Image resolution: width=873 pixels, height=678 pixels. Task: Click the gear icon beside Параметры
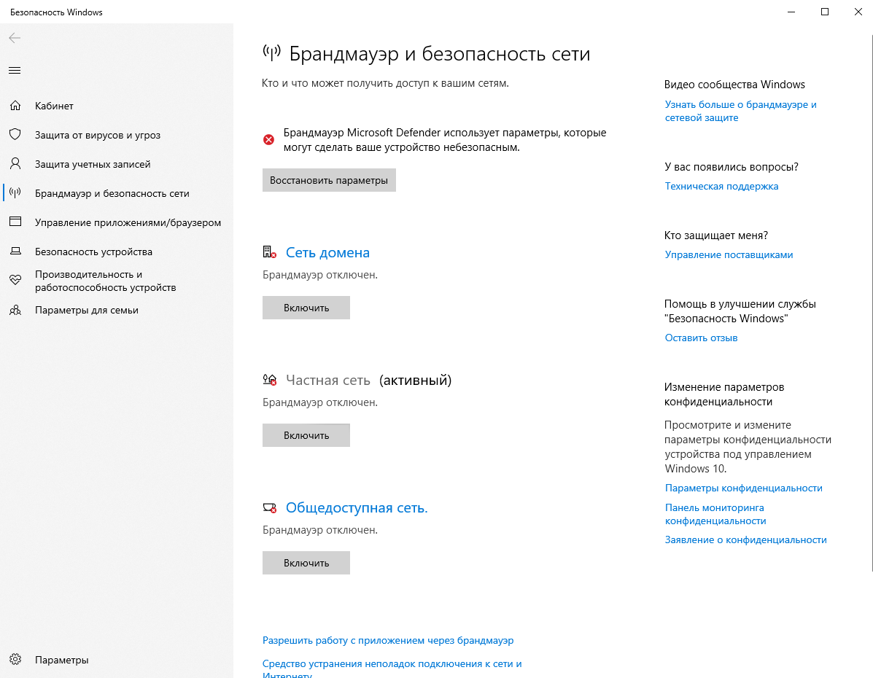point(15,660)
